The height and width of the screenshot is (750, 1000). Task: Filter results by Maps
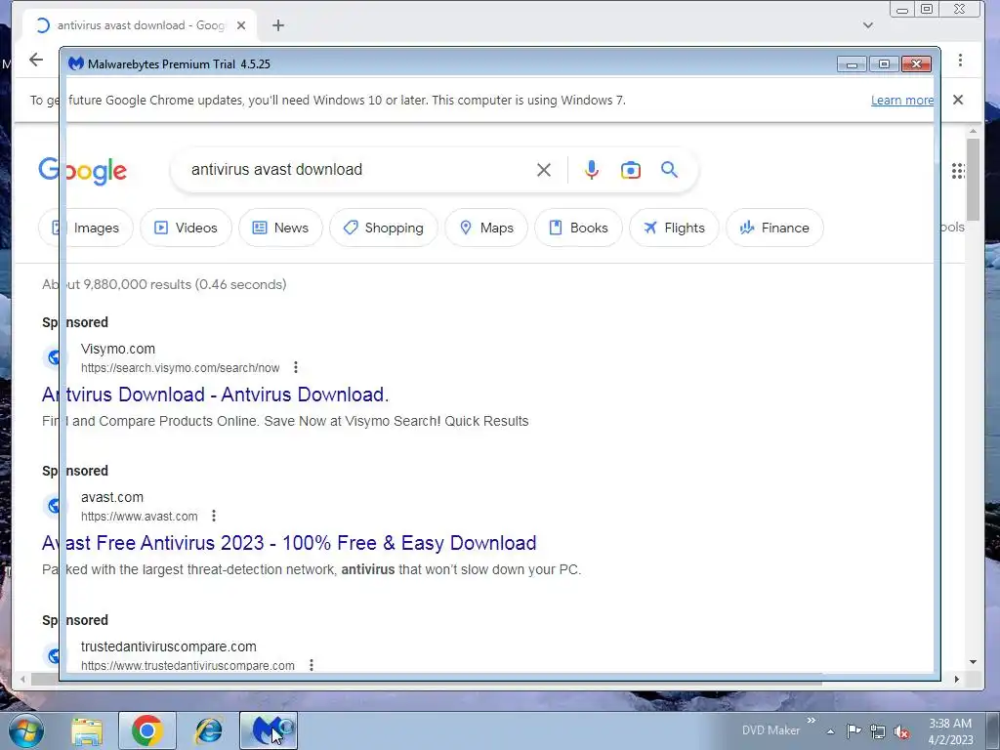tap(486, 228)
